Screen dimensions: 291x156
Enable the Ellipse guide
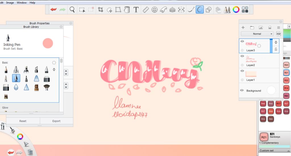point(154,10)
